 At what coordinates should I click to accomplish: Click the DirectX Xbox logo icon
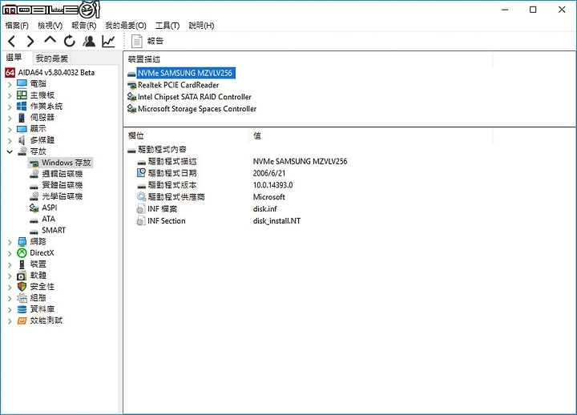22,252
